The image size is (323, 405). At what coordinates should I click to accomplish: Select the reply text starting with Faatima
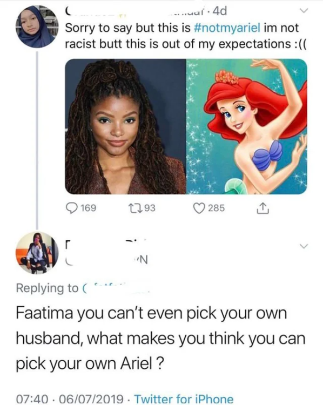[x=160, y=338]
